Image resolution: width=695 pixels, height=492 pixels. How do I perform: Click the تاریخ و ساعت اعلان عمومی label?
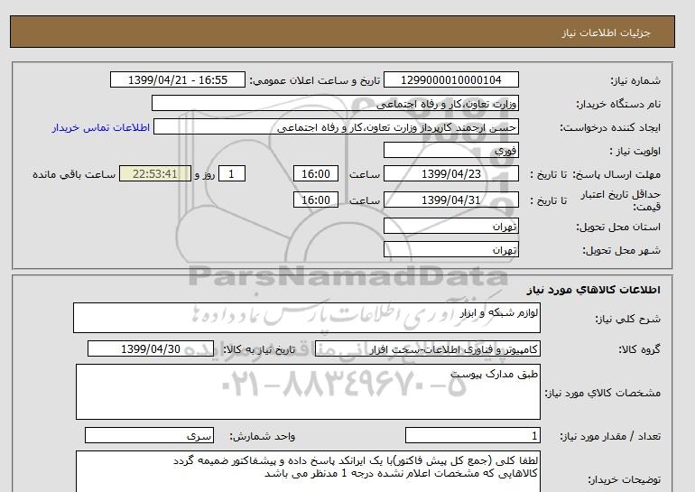coord(315,80)
